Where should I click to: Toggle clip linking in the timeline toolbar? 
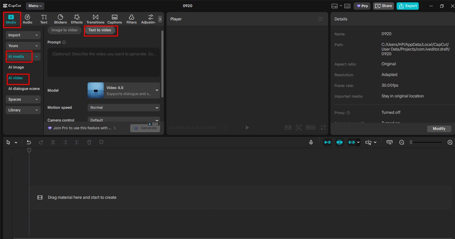click(x=352, y=142)
